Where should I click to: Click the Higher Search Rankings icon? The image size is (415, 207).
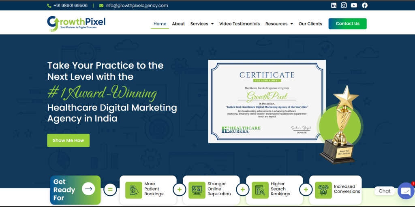click(260, 190)
